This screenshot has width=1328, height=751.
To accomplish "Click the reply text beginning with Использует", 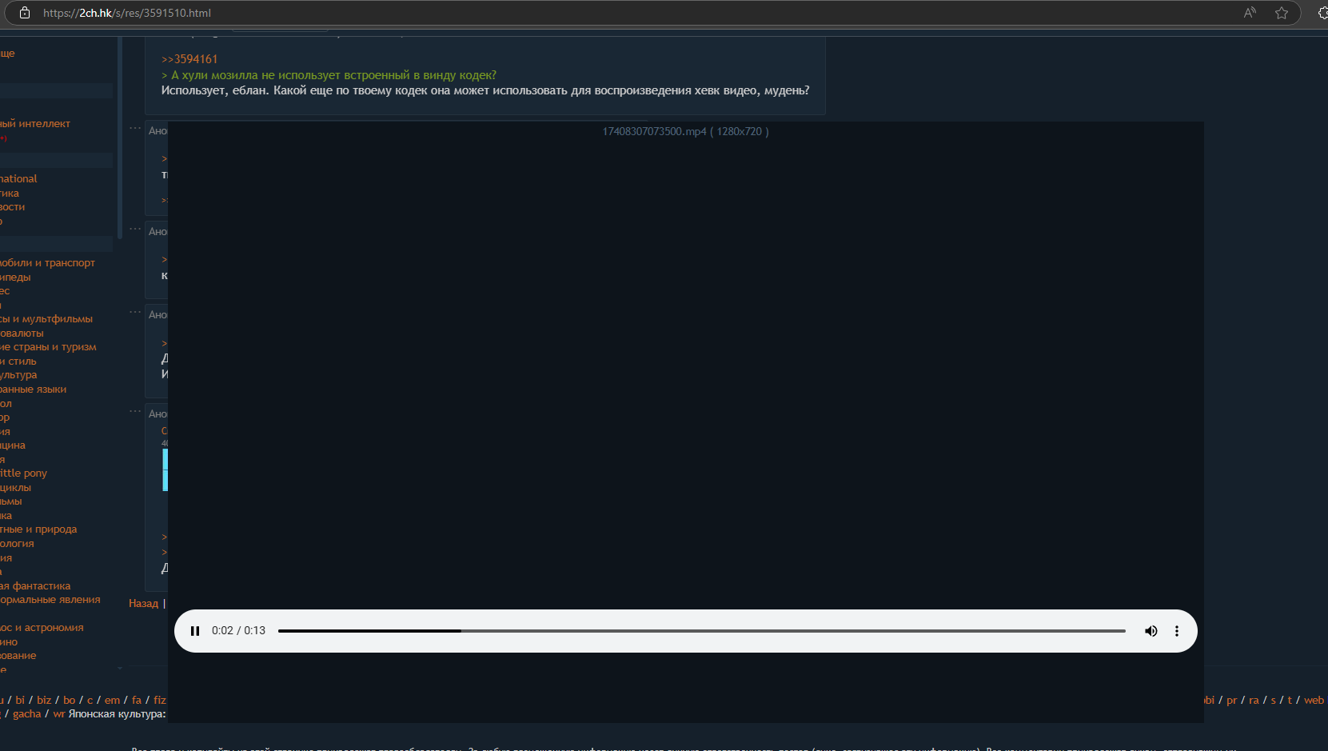I will tap(485, 90).
